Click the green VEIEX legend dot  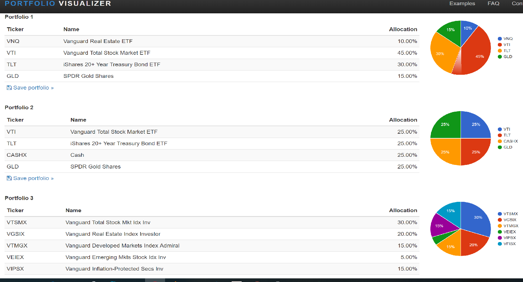(500, 232)
